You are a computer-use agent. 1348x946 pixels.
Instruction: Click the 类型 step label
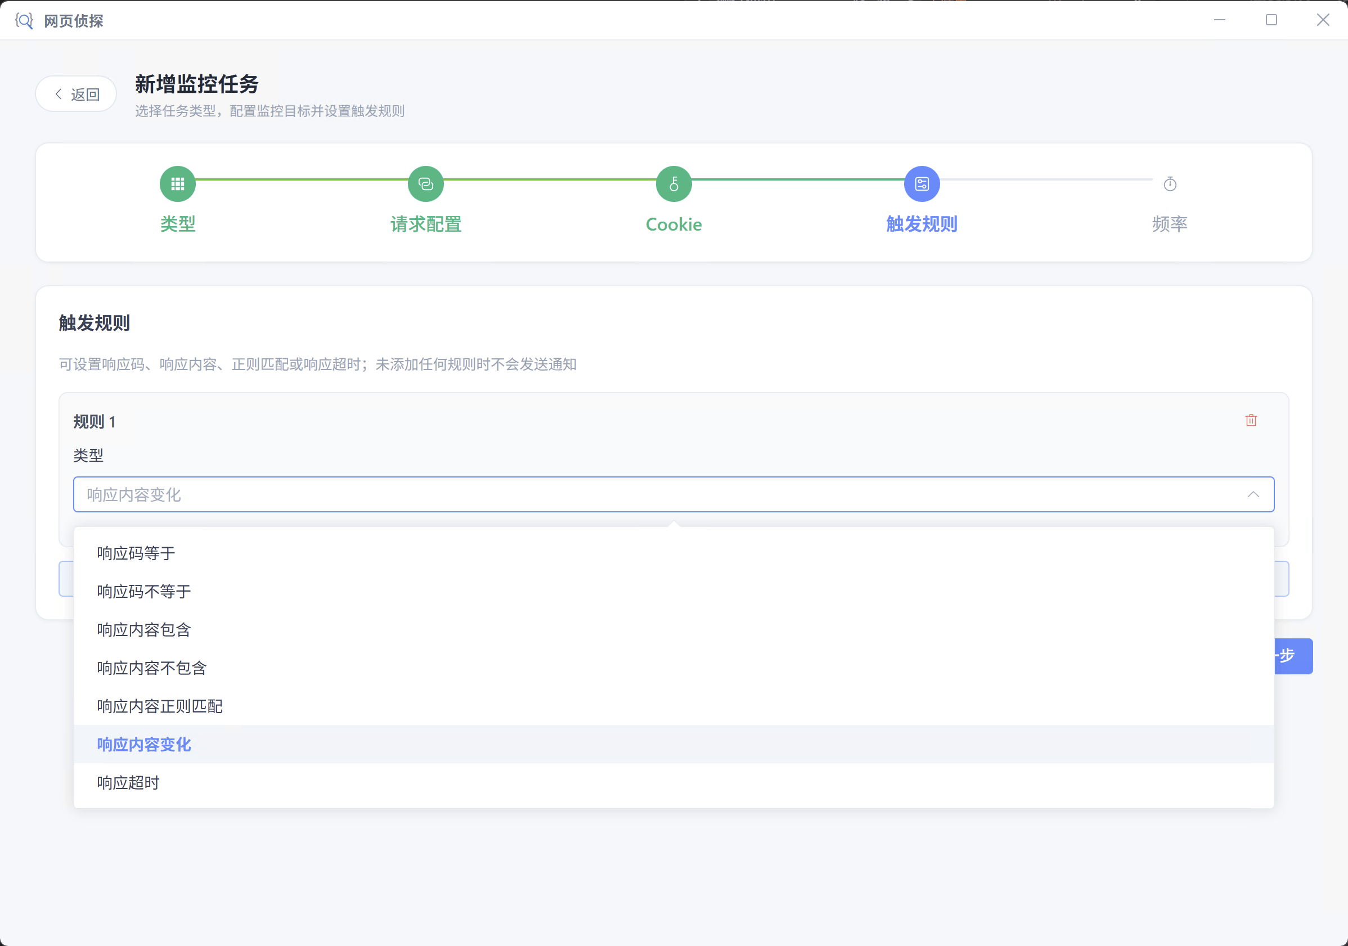[177, 224]
